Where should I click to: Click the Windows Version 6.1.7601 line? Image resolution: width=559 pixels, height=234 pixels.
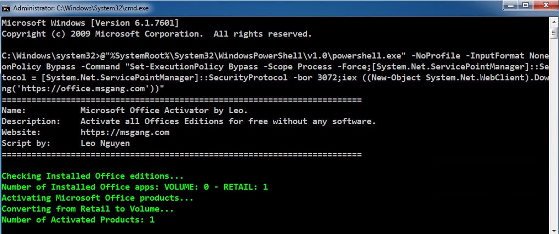tap(90, 23)
